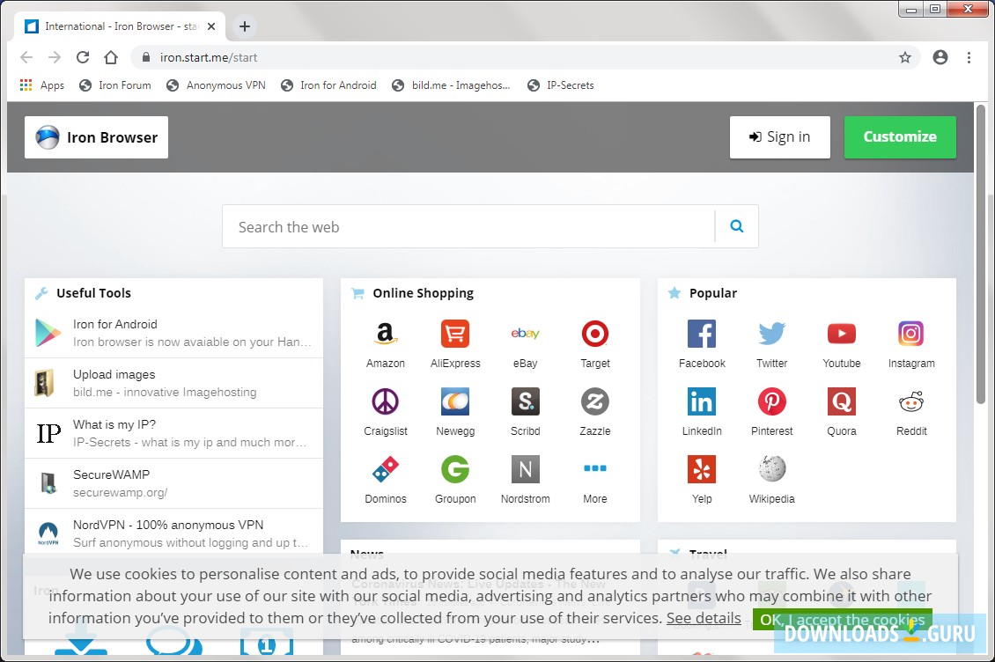This screenshot has width=995, height=662.
Task: Click the page vertical scrollbar thumb
Action: pyautogui.click(x=980, y=254)
